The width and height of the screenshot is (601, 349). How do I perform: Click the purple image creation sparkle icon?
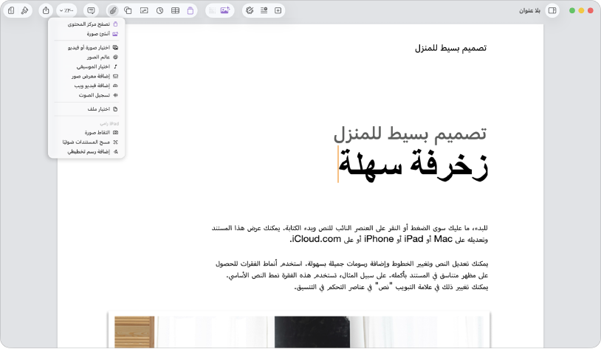click(x=225, y=11)
